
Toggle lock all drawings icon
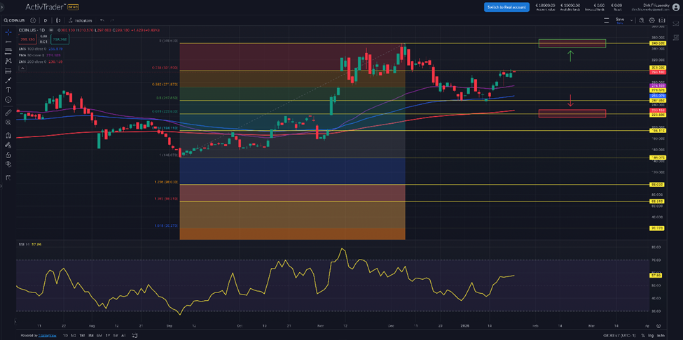pos(8,155)
